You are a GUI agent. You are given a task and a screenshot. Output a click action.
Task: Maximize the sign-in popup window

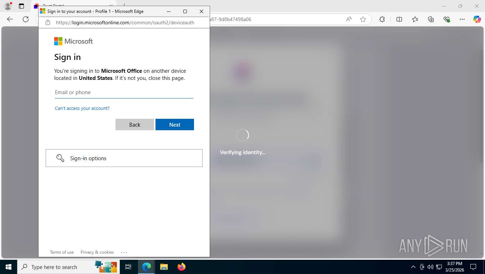185,11
